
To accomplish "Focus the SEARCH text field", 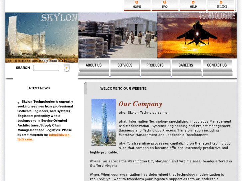I will [x=46, y=68].
